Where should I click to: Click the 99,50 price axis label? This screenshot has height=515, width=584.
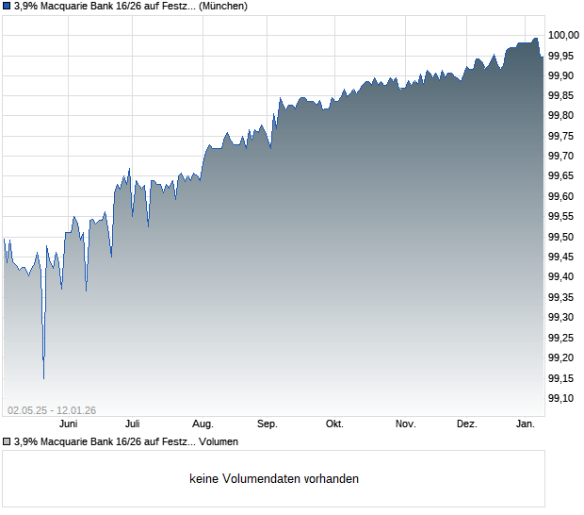560,237
